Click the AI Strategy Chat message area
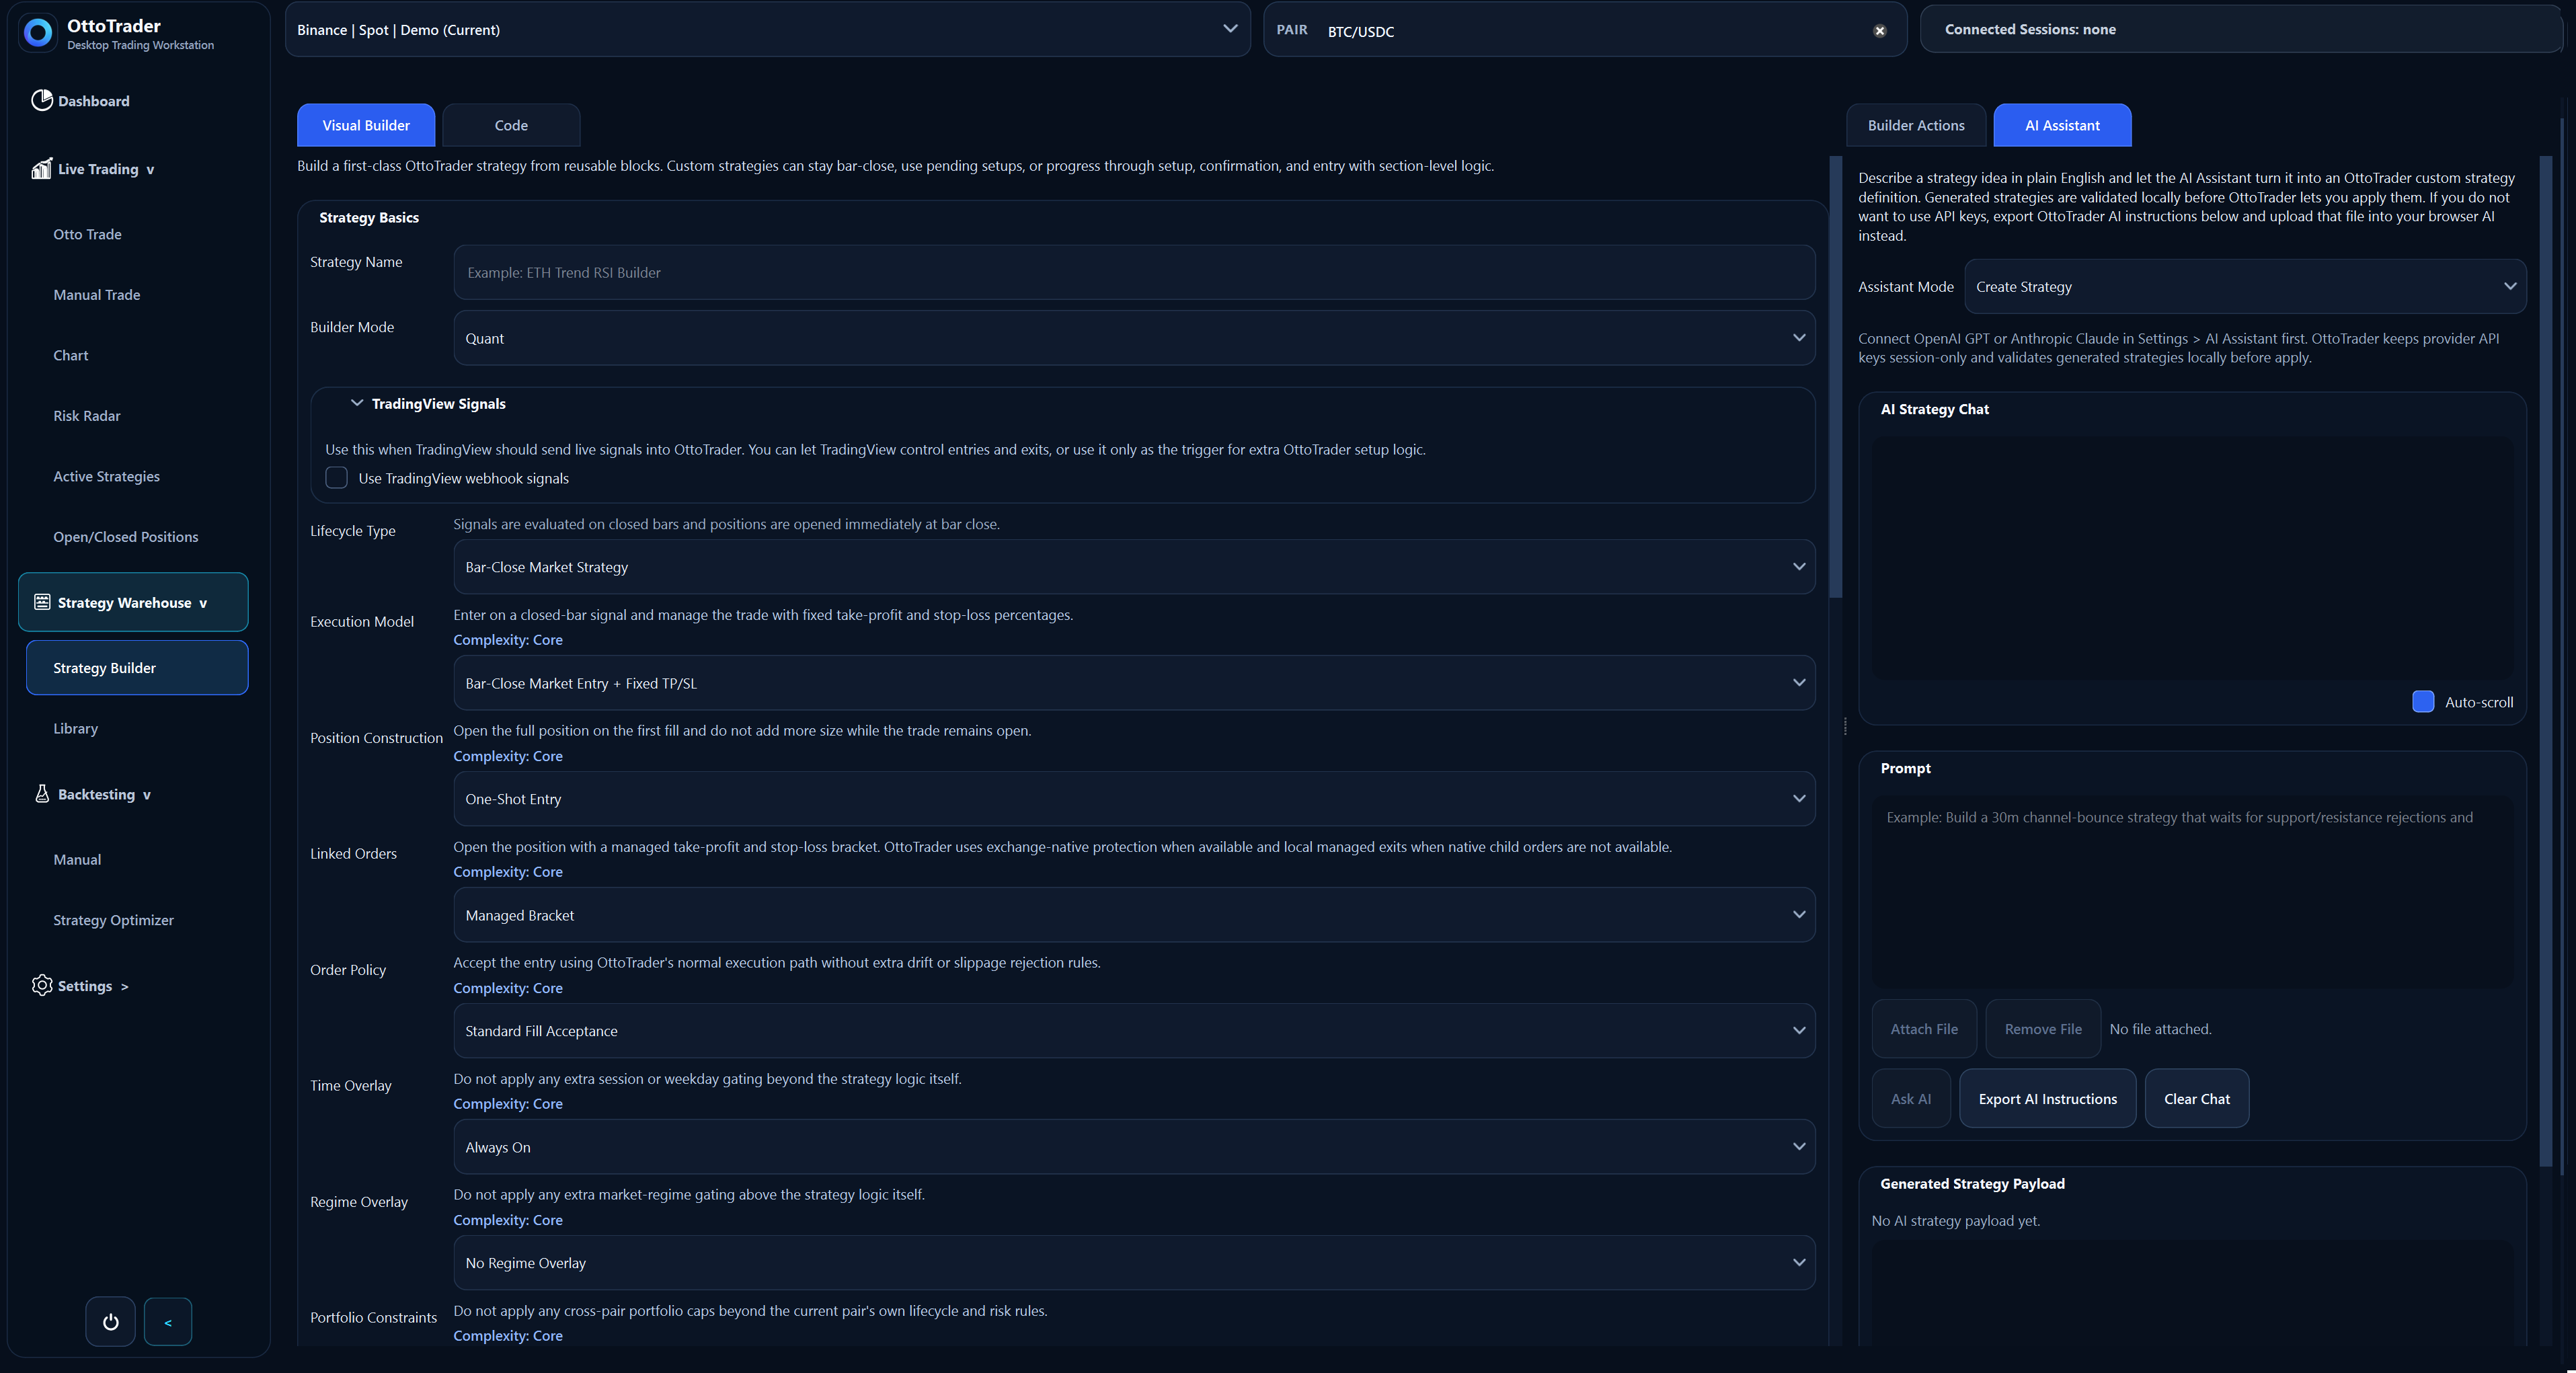 pos(2192,558)
